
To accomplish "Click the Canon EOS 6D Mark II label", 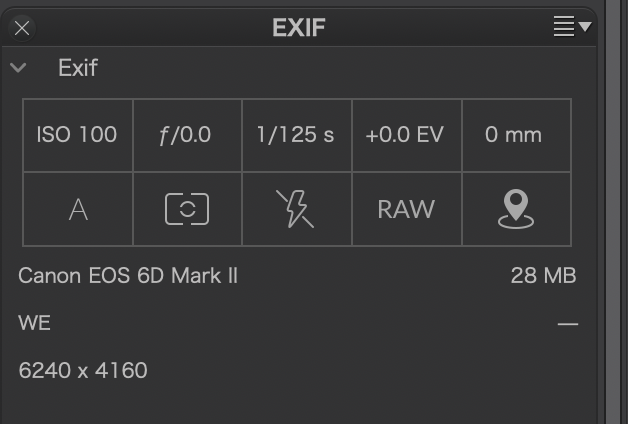I will (129, 275).
